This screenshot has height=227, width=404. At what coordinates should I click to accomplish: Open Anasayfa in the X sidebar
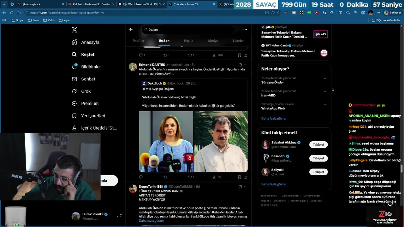(86, 42)
